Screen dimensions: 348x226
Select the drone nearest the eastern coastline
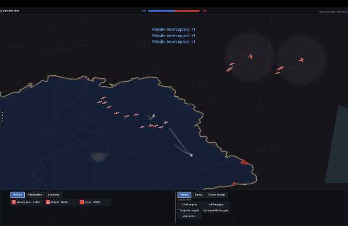coord(165,123)
